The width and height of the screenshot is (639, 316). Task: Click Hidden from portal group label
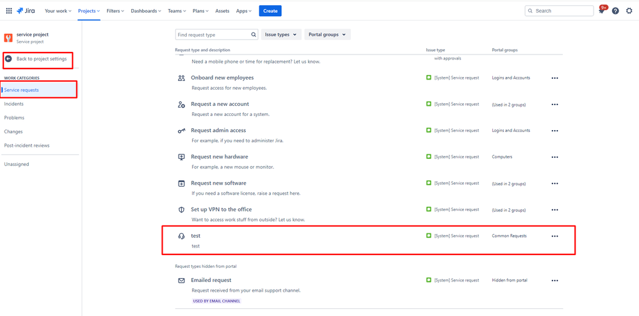[x=510, y=281]
